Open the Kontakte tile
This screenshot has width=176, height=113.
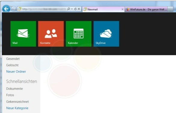pos(51,34)
